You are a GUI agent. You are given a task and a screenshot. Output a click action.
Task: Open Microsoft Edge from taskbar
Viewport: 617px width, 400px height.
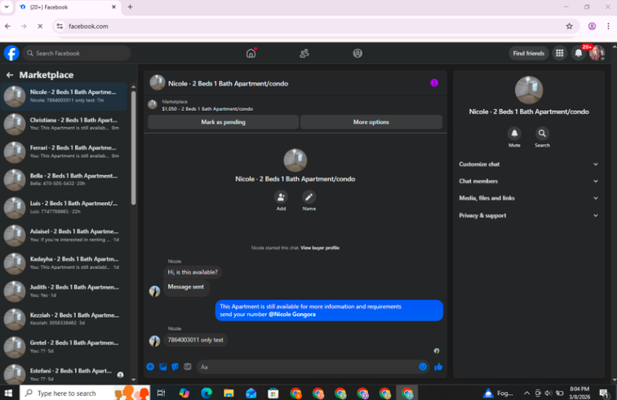point(206,393)
